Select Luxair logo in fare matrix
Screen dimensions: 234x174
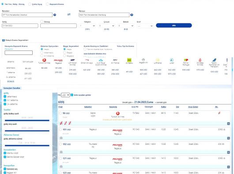point(172,60)
